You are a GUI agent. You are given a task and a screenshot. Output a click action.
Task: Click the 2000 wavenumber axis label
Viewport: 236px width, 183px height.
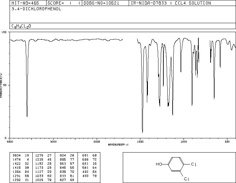pyautogui.click(x=97, y=142)
